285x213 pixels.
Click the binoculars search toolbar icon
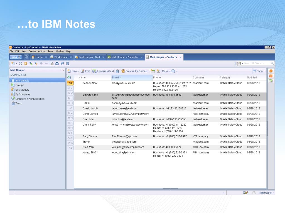[x=57, y=64]
